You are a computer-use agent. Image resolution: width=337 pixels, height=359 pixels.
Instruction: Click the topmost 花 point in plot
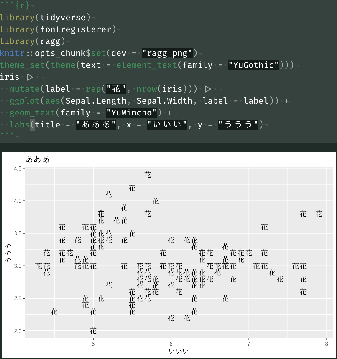148,175
